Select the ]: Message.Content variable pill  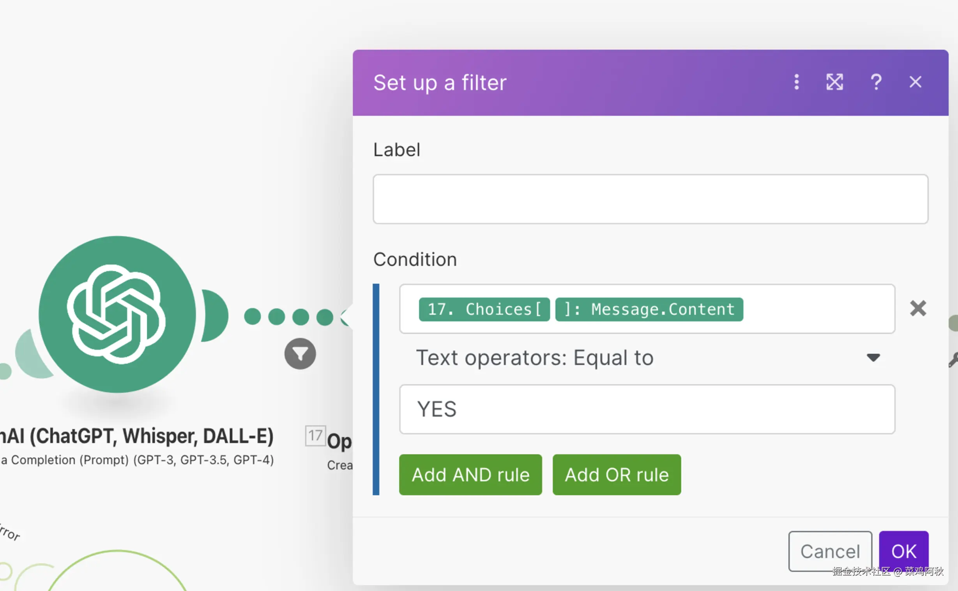point(649,309)
